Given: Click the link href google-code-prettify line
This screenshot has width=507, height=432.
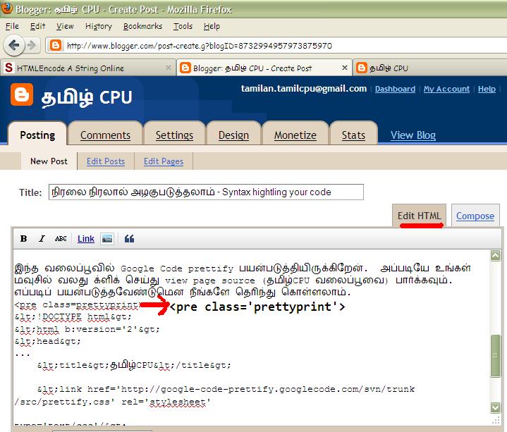Looking at the screenshot, I should pyautogui.click(x=226, y=389).
